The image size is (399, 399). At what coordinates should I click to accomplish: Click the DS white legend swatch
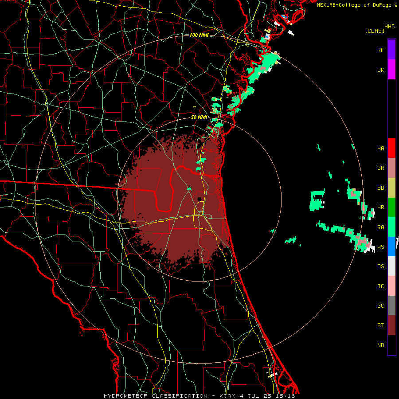(391, 266)
